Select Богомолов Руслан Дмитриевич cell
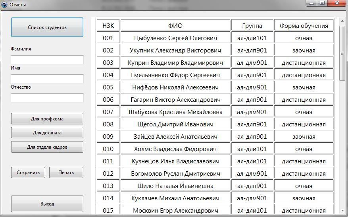Image resolution: width=348 pixels, height=217 pixels. coord(175,173)
